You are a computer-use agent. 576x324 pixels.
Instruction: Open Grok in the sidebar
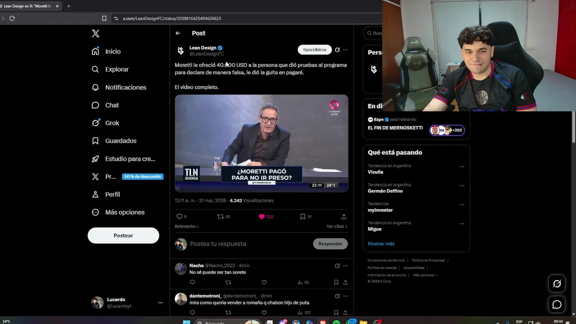(x=105, y=123)
